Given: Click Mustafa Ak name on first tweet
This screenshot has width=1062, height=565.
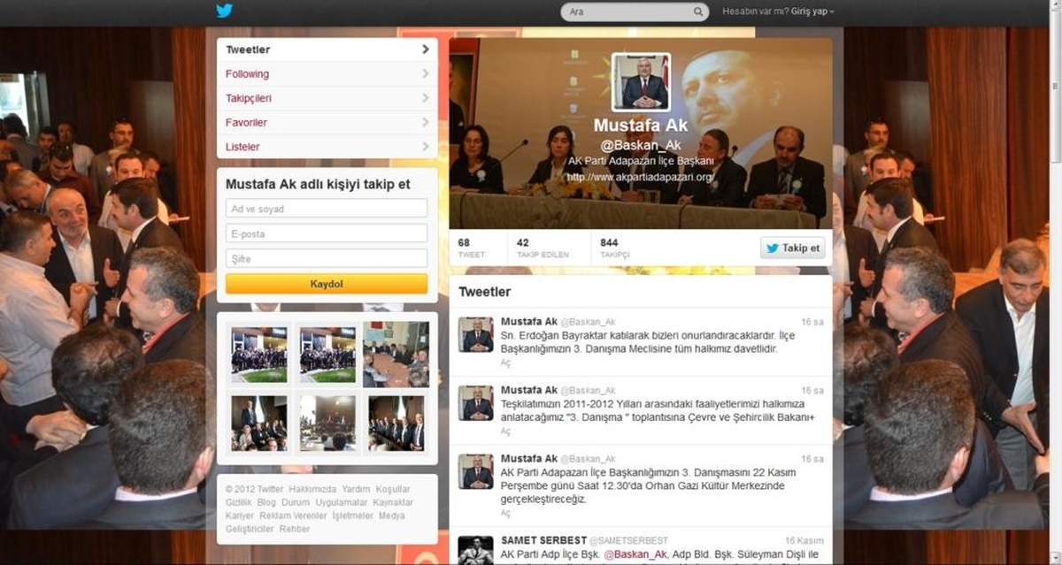Looking at the screenshot, I should coord(529,321).
